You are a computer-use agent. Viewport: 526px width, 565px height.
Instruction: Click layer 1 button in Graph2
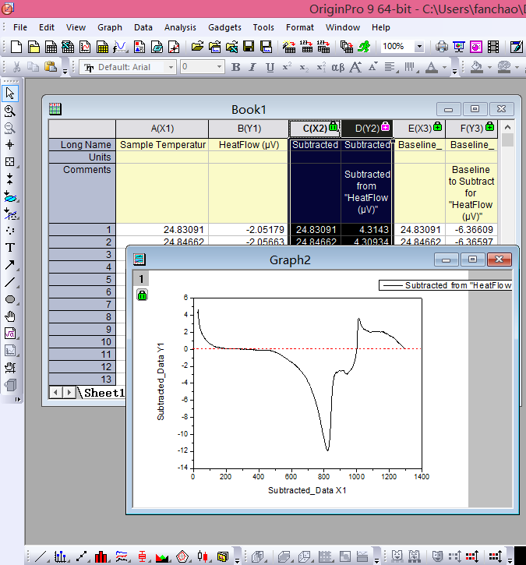click(x=141, y=279)
